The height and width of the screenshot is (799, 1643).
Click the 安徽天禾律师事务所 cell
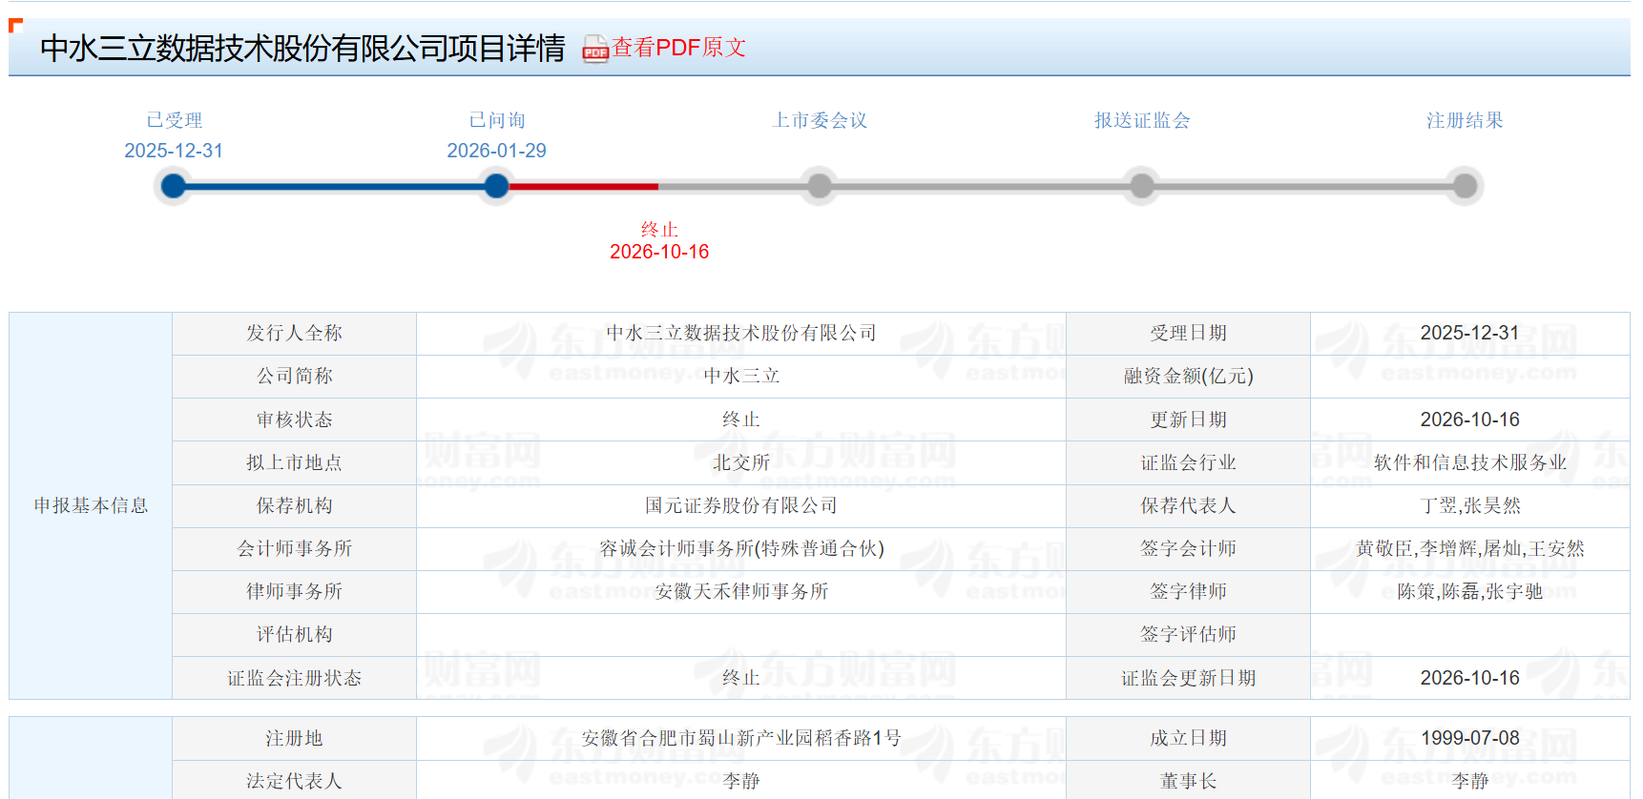pos(741,591)
